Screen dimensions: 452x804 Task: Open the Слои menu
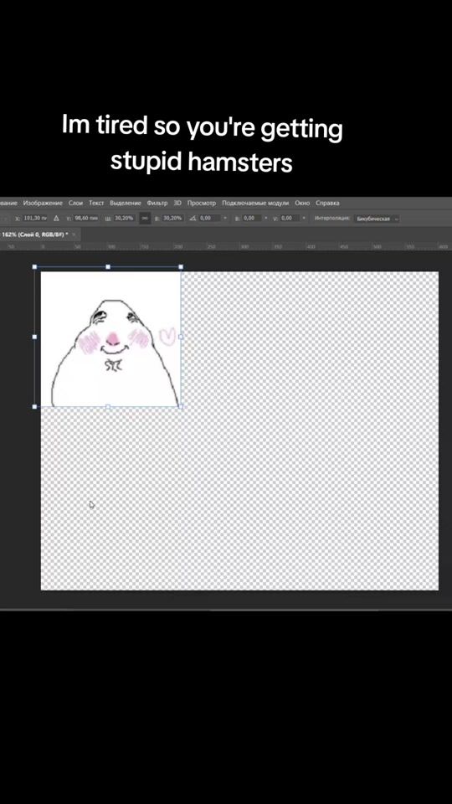[75, 203]
